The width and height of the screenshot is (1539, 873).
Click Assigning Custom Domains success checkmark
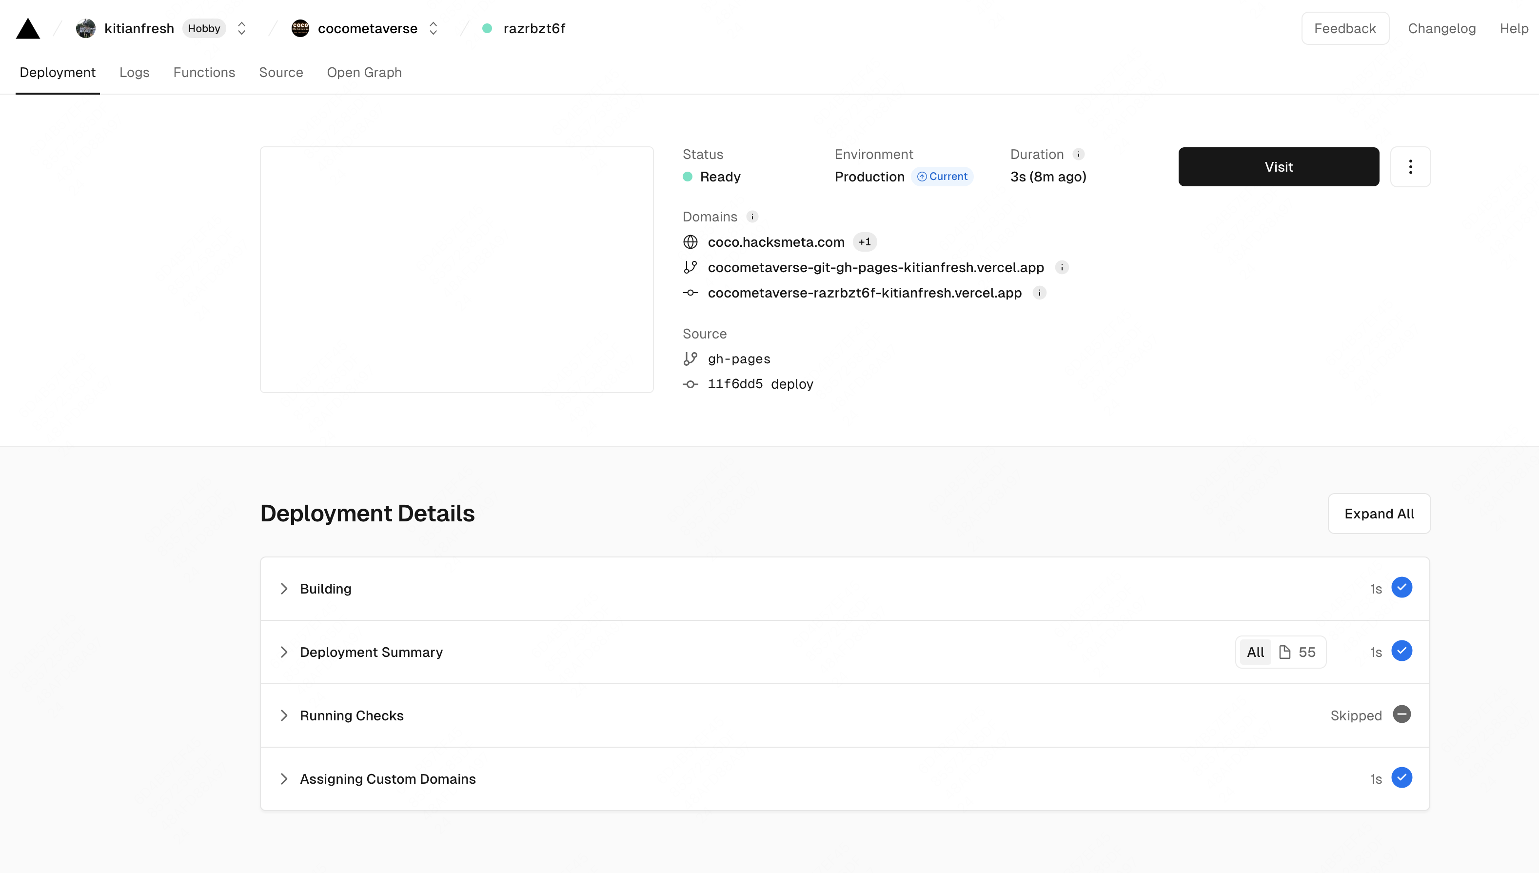[x=1401, y=778]
